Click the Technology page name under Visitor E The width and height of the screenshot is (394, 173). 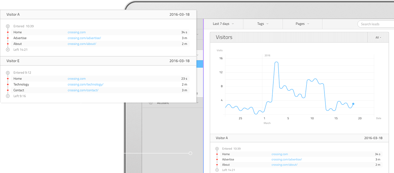point(21,85)
